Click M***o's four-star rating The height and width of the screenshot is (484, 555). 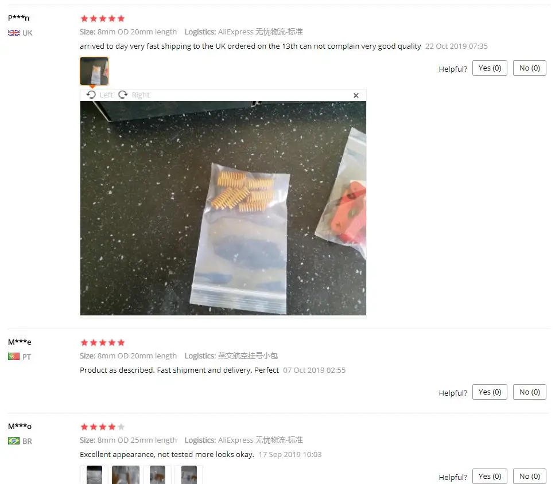(103, 427)
